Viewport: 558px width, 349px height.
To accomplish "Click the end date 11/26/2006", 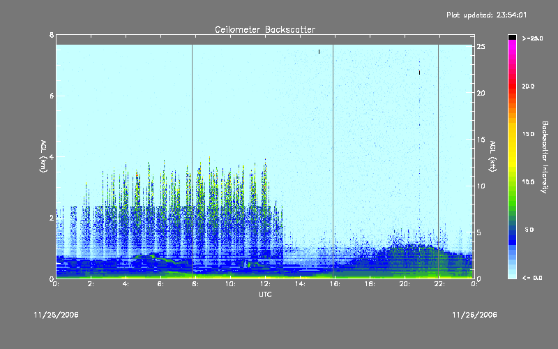I will point(474,315).
